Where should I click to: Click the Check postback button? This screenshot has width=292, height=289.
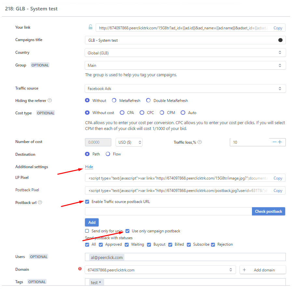point(269,211)
